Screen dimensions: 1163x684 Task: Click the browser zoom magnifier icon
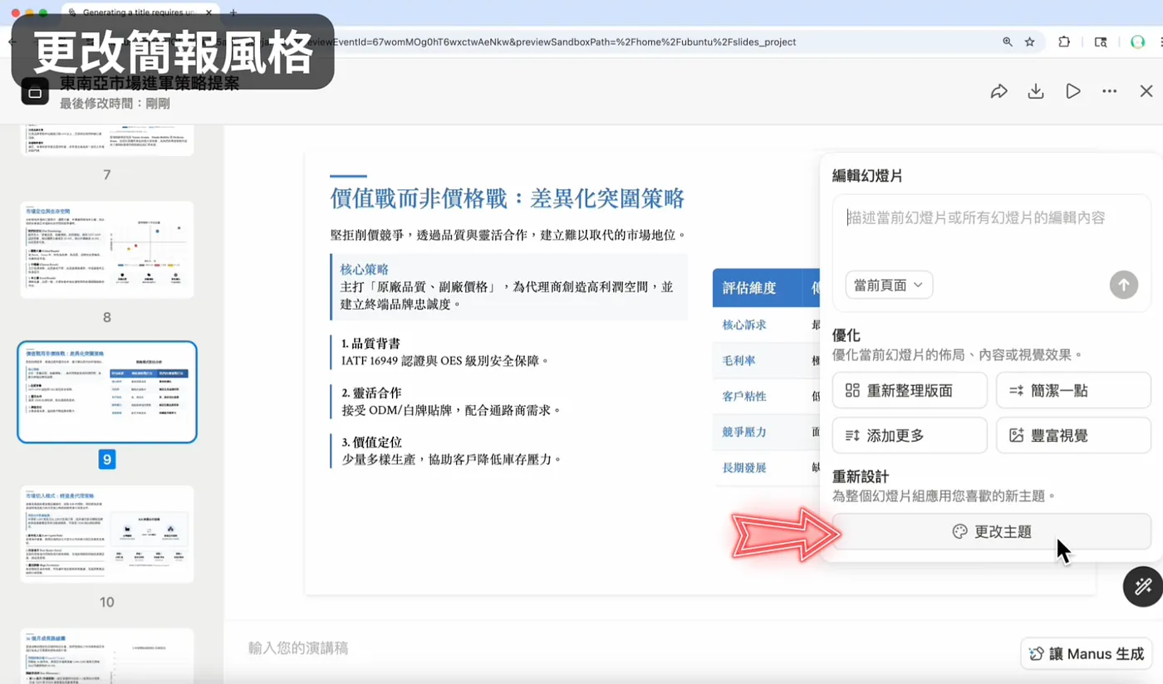click(x=1008, y=42)
